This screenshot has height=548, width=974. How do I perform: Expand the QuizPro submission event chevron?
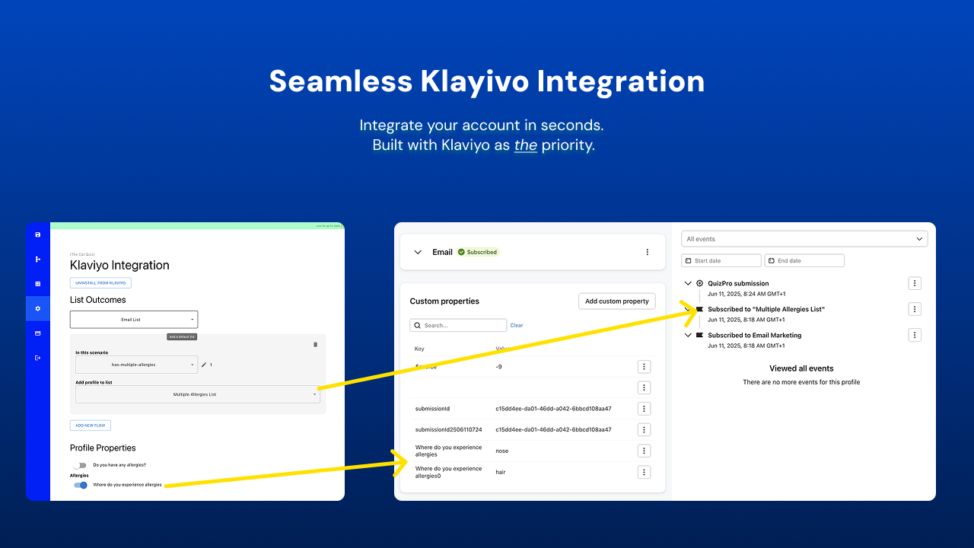point(688,283)
